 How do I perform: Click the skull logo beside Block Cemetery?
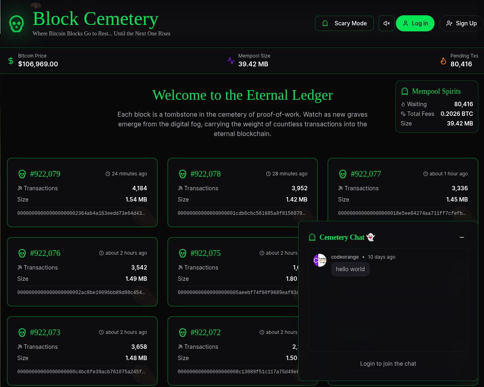16,24
